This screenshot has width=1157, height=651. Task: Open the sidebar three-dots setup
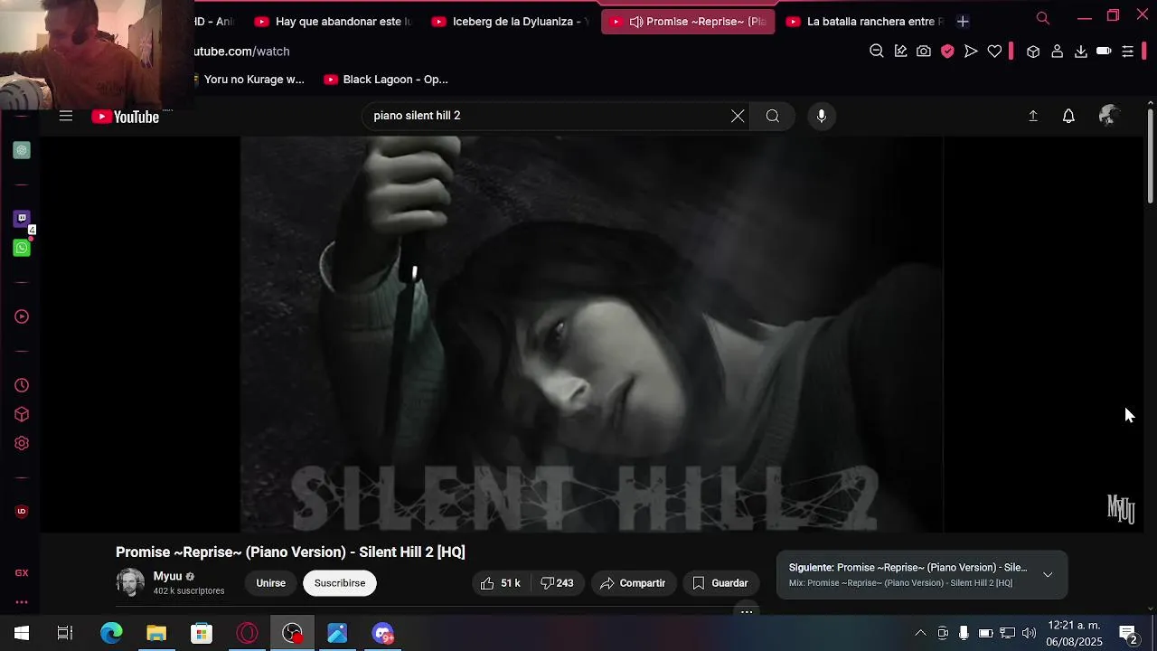coord(22,602)
